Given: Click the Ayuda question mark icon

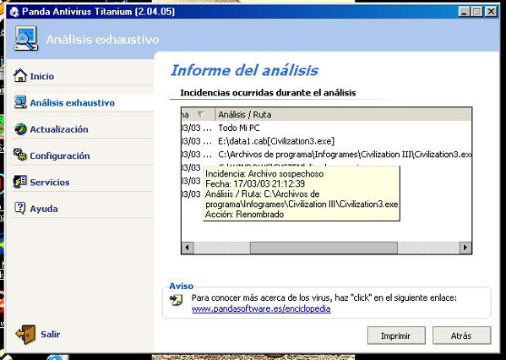Looking at the screenshot, I should click(x=20, y=208).
